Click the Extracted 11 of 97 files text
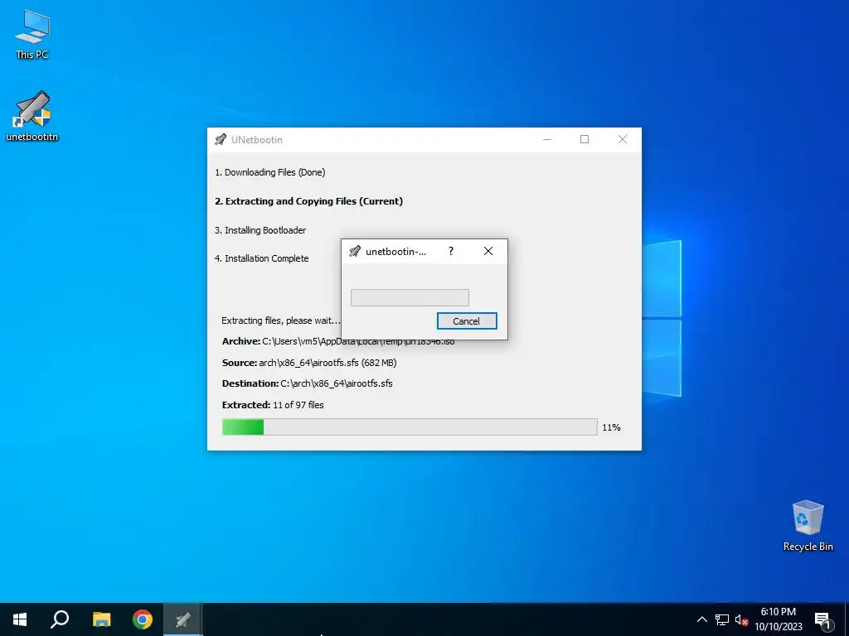The image size is (849, 636). [x=273, y=404]
